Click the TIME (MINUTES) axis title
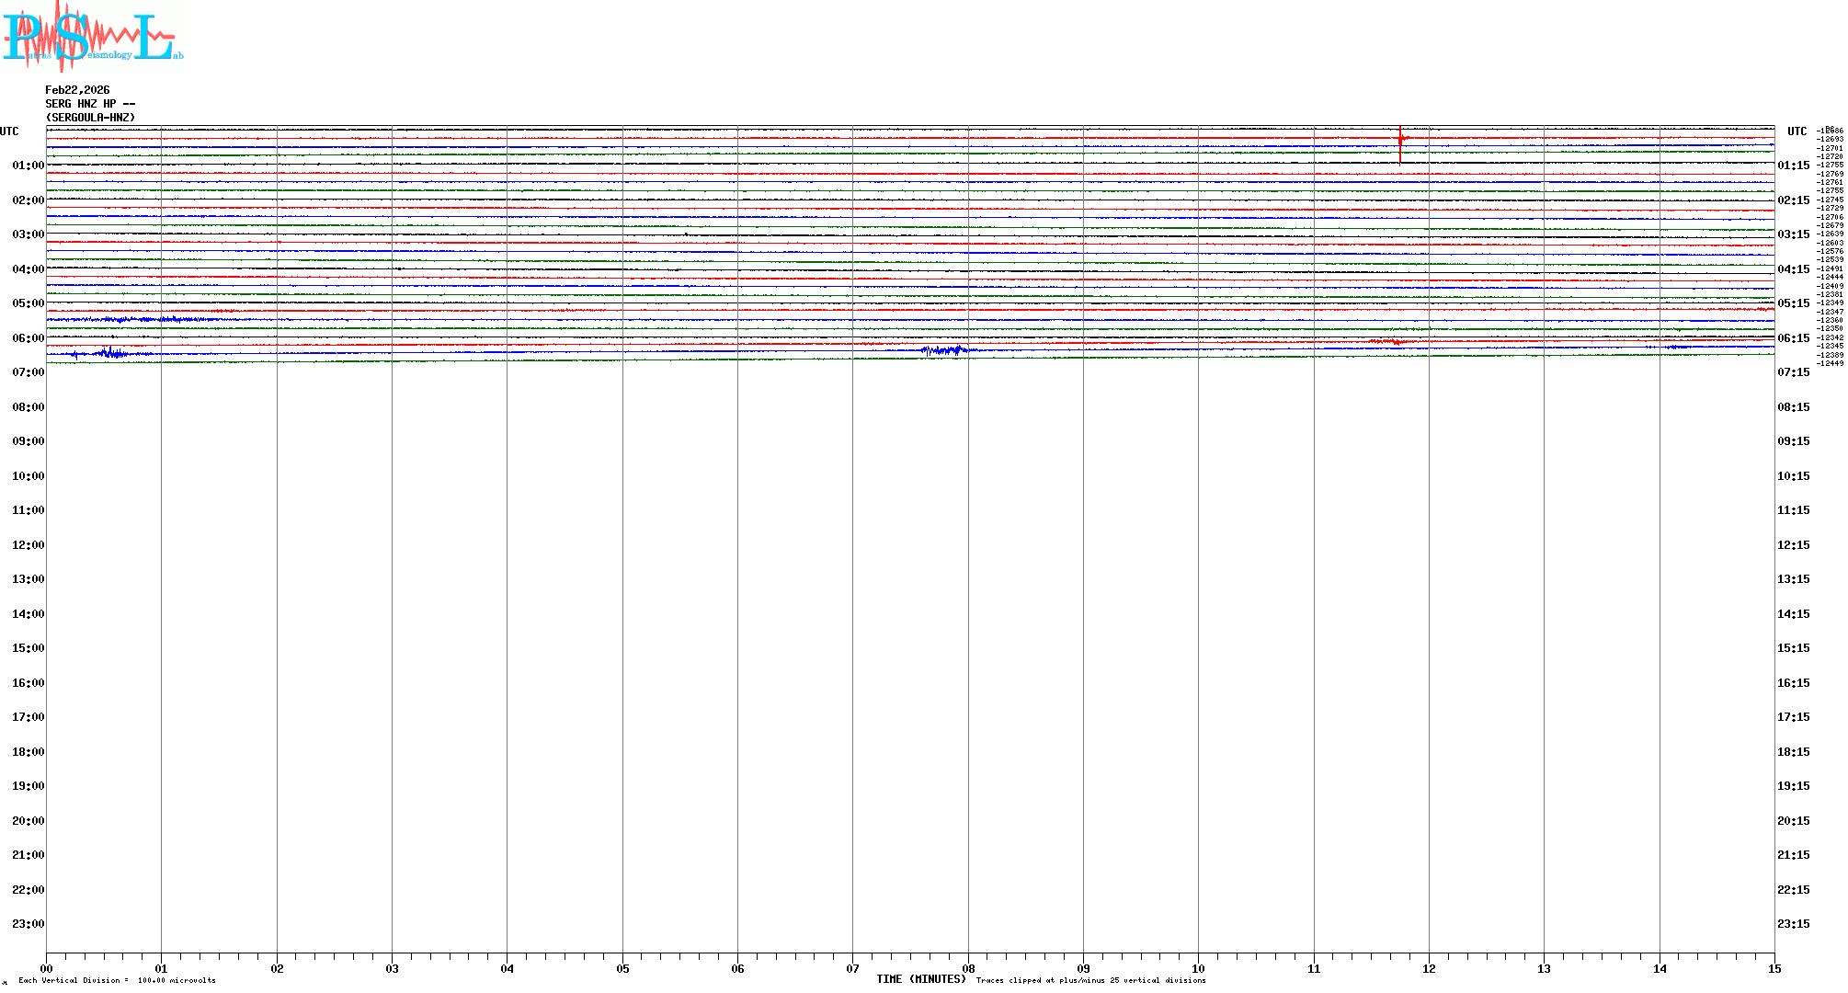1848x993 pixels. tap(920, 979)
